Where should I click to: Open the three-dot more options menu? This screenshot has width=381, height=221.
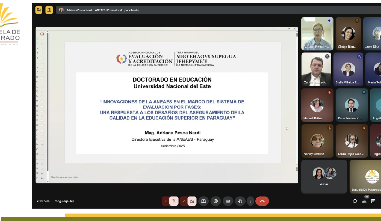(x=250, y=201)
